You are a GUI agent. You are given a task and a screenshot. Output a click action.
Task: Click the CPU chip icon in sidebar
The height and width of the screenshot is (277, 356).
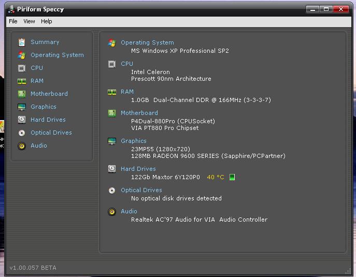22,68
